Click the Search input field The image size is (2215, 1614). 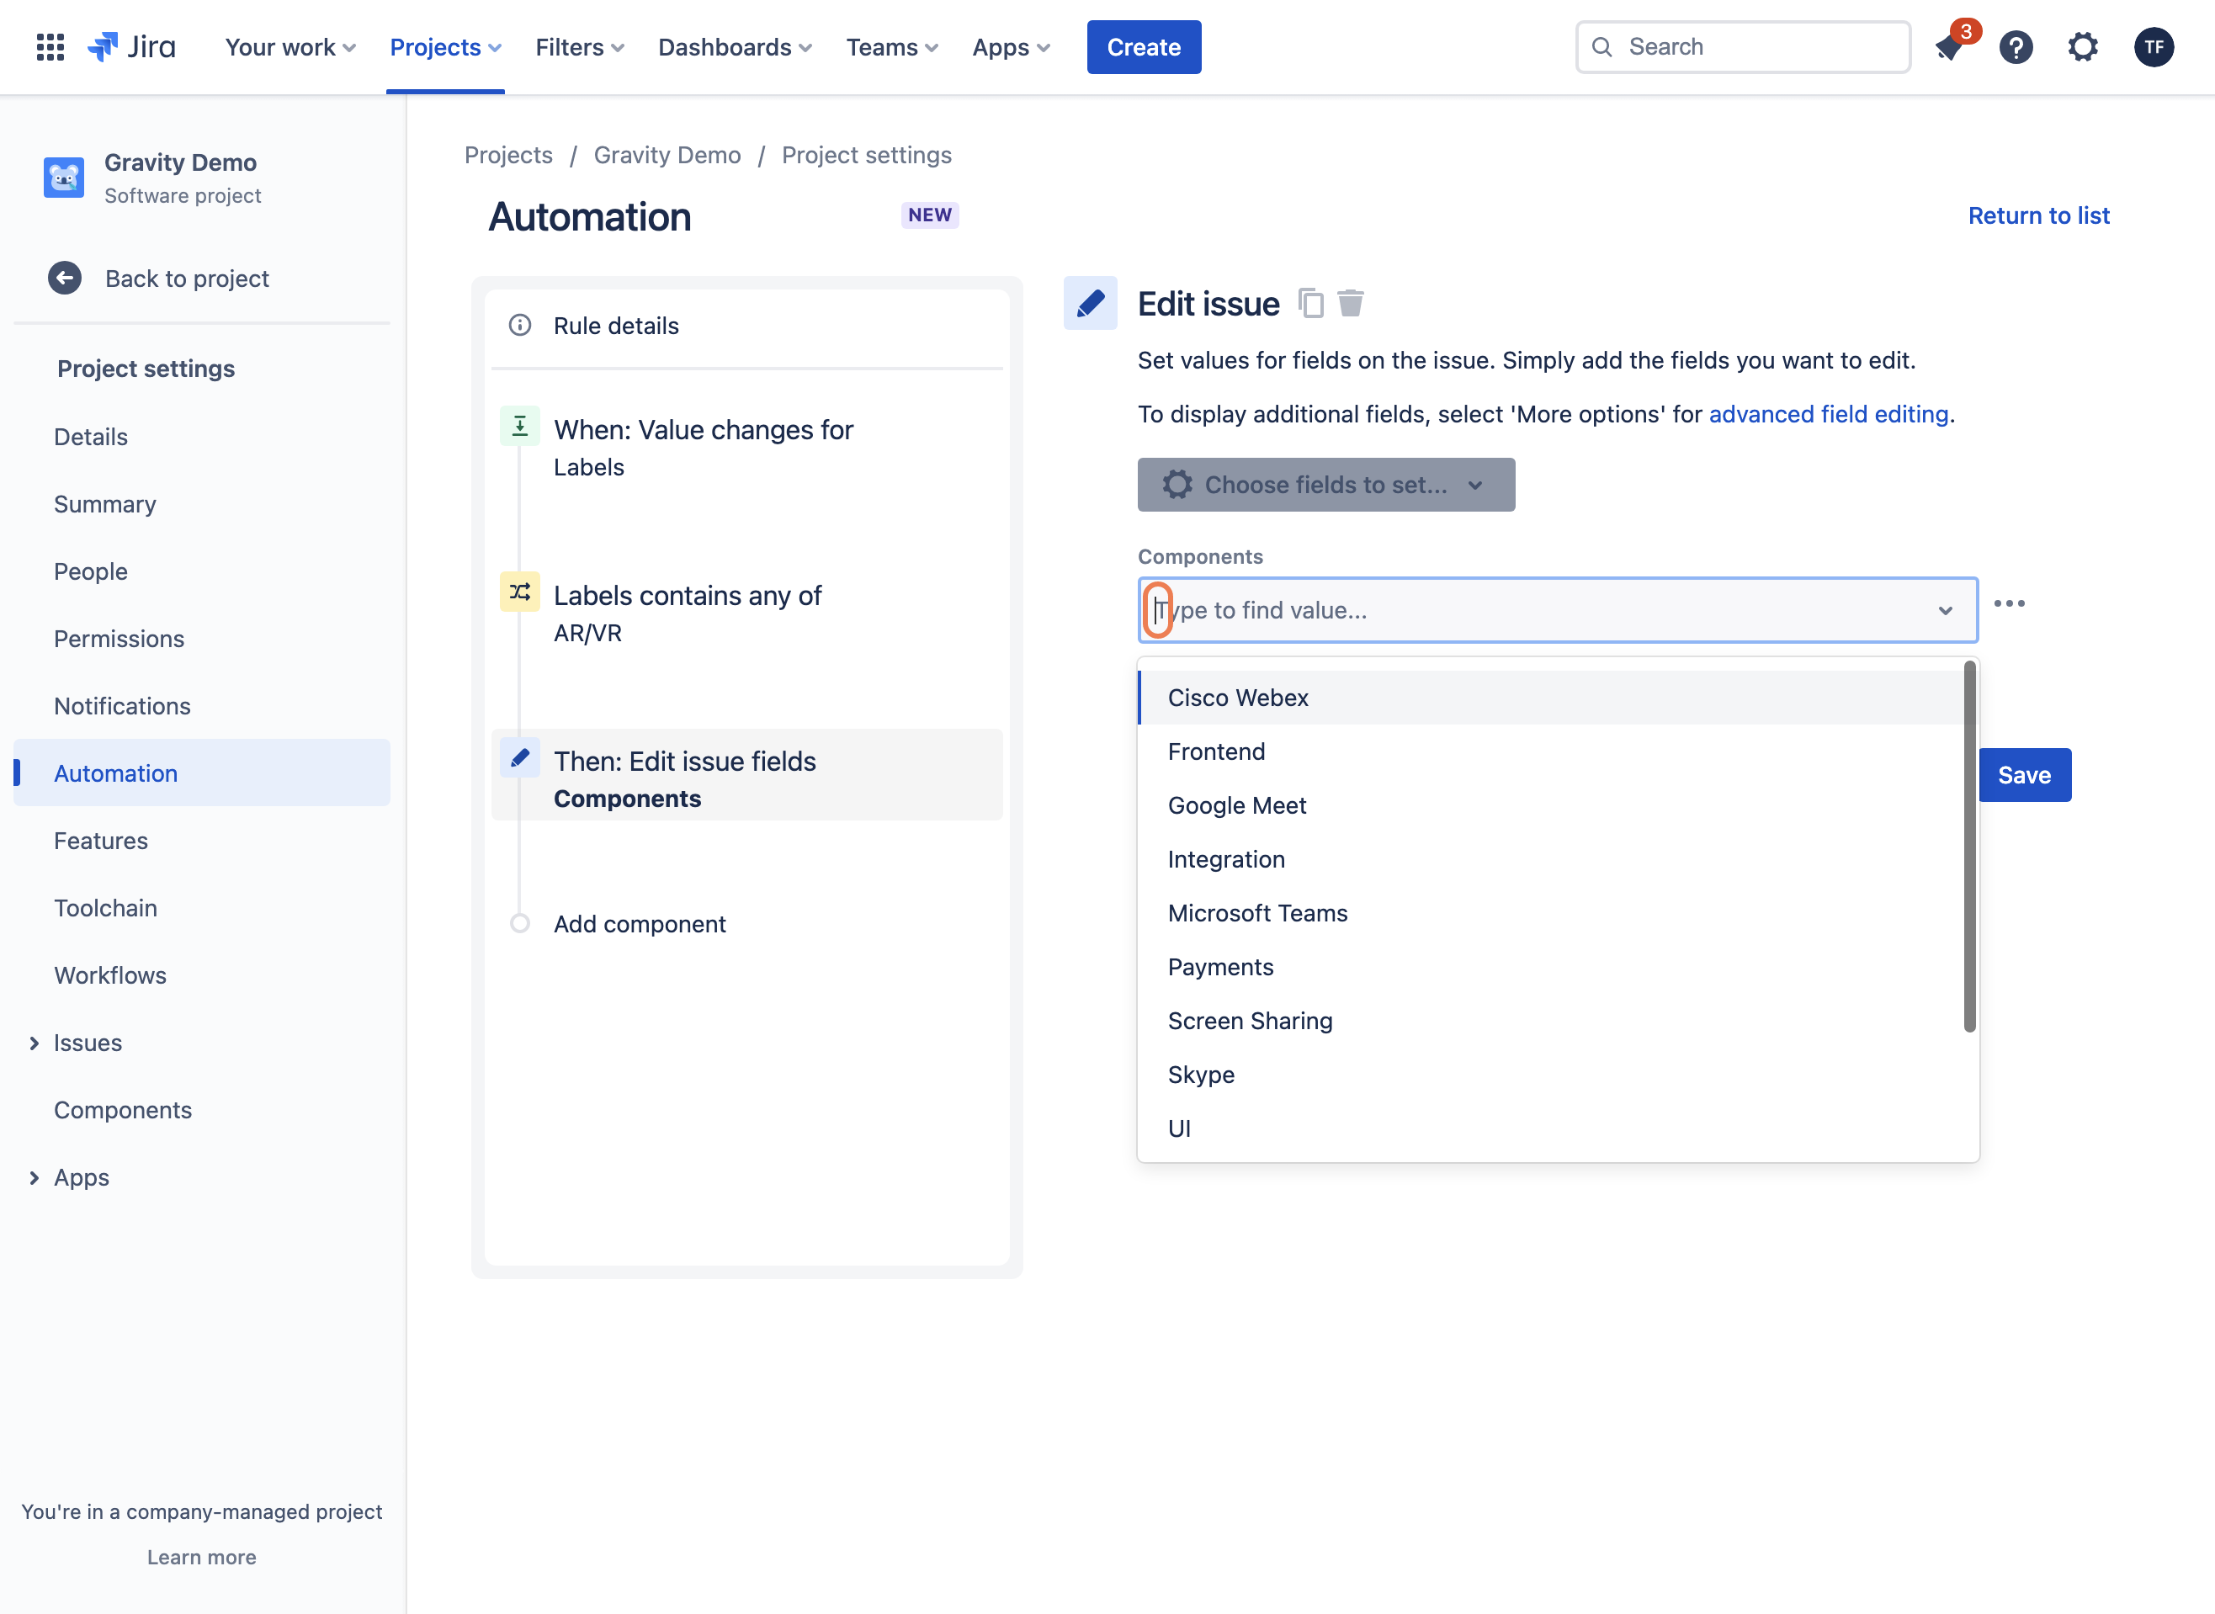(1742, 47)
